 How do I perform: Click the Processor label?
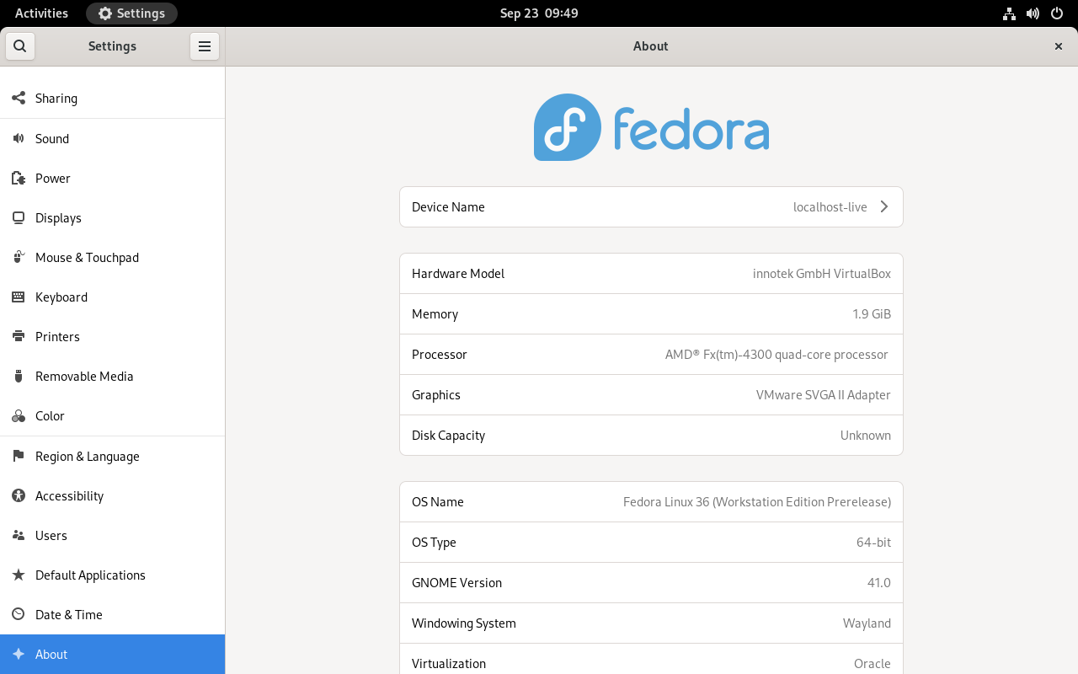440,355
